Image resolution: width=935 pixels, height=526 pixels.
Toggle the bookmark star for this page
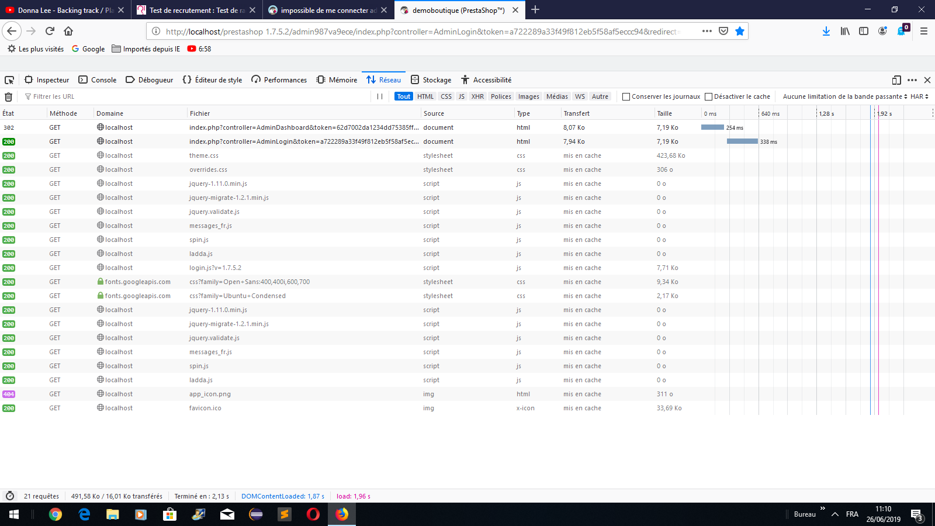[740, 31]
